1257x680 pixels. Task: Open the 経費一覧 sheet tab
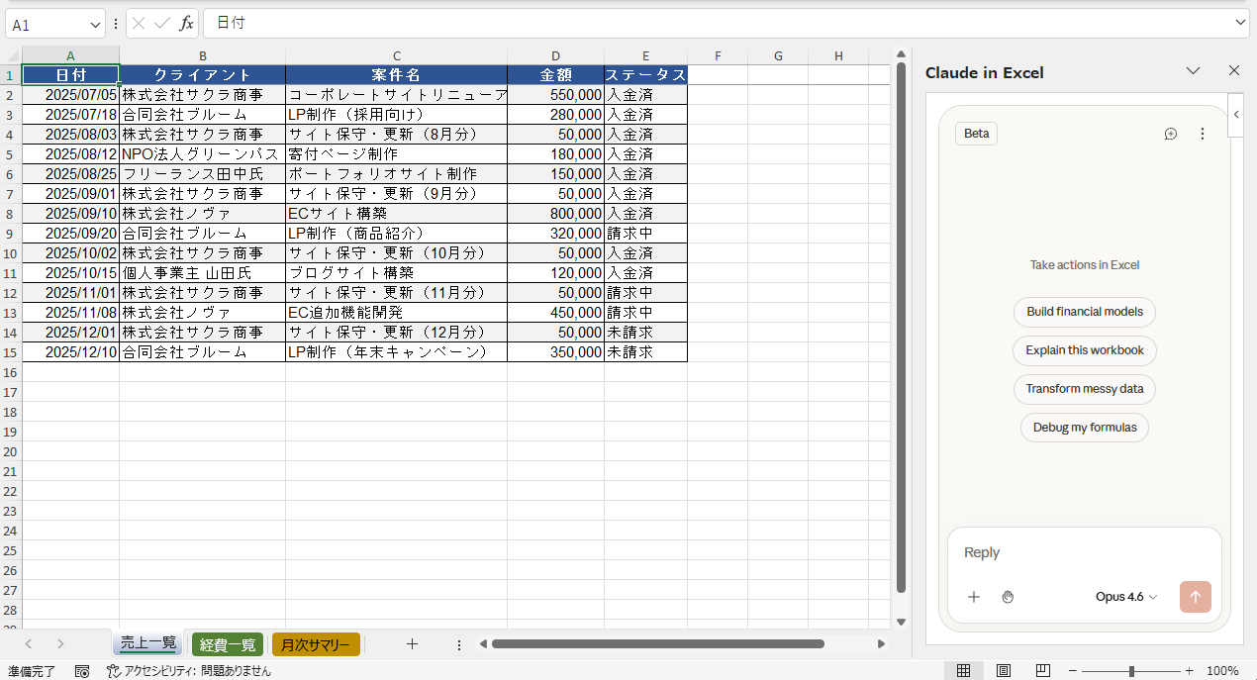pyautogui.click(x=228, y=645)
